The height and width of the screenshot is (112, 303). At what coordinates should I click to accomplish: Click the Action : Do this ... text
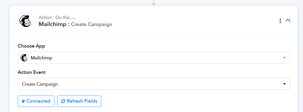(x=57, y=17)
